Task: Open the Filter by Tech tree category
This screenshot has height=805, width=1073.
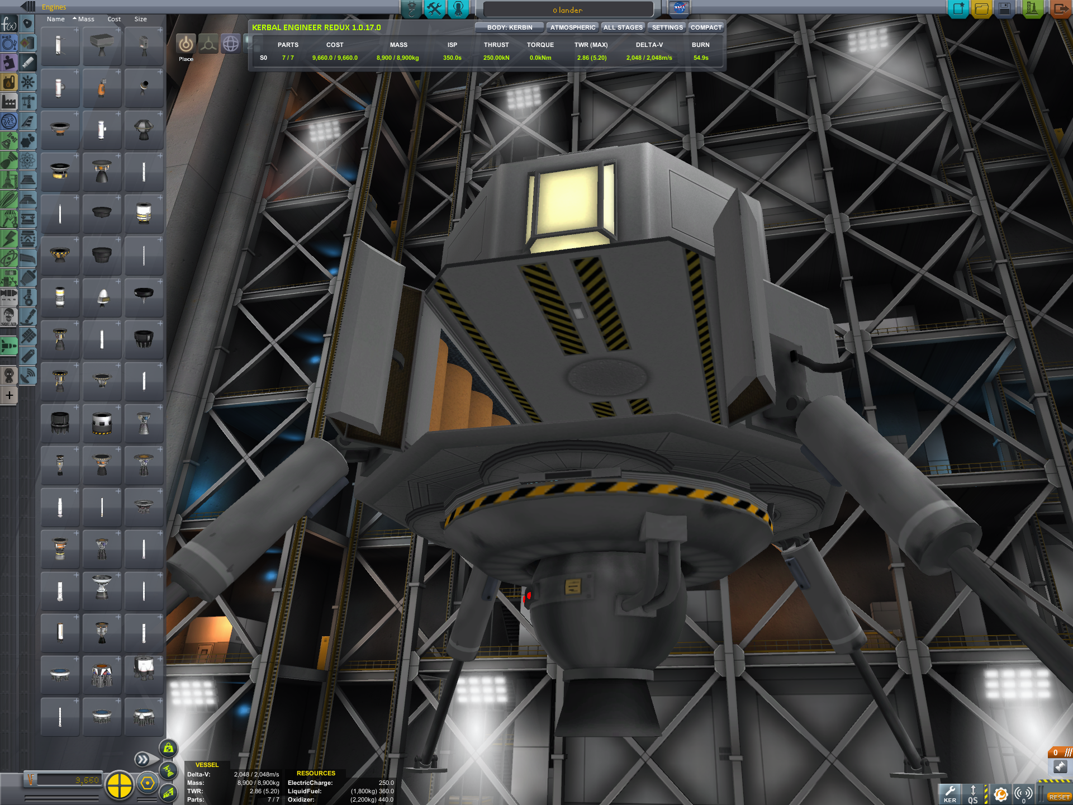Action: pos(9,121)
